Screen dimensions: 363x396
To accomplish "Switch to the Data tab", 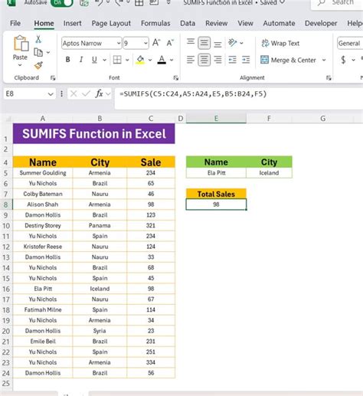I will pos(188,23).
